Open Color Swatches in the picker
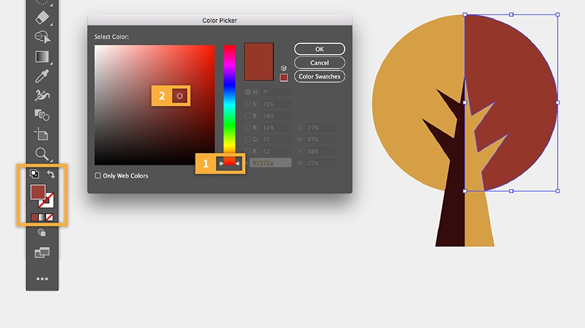The height and width of the screenshot is (328, 585). point(319,76)
